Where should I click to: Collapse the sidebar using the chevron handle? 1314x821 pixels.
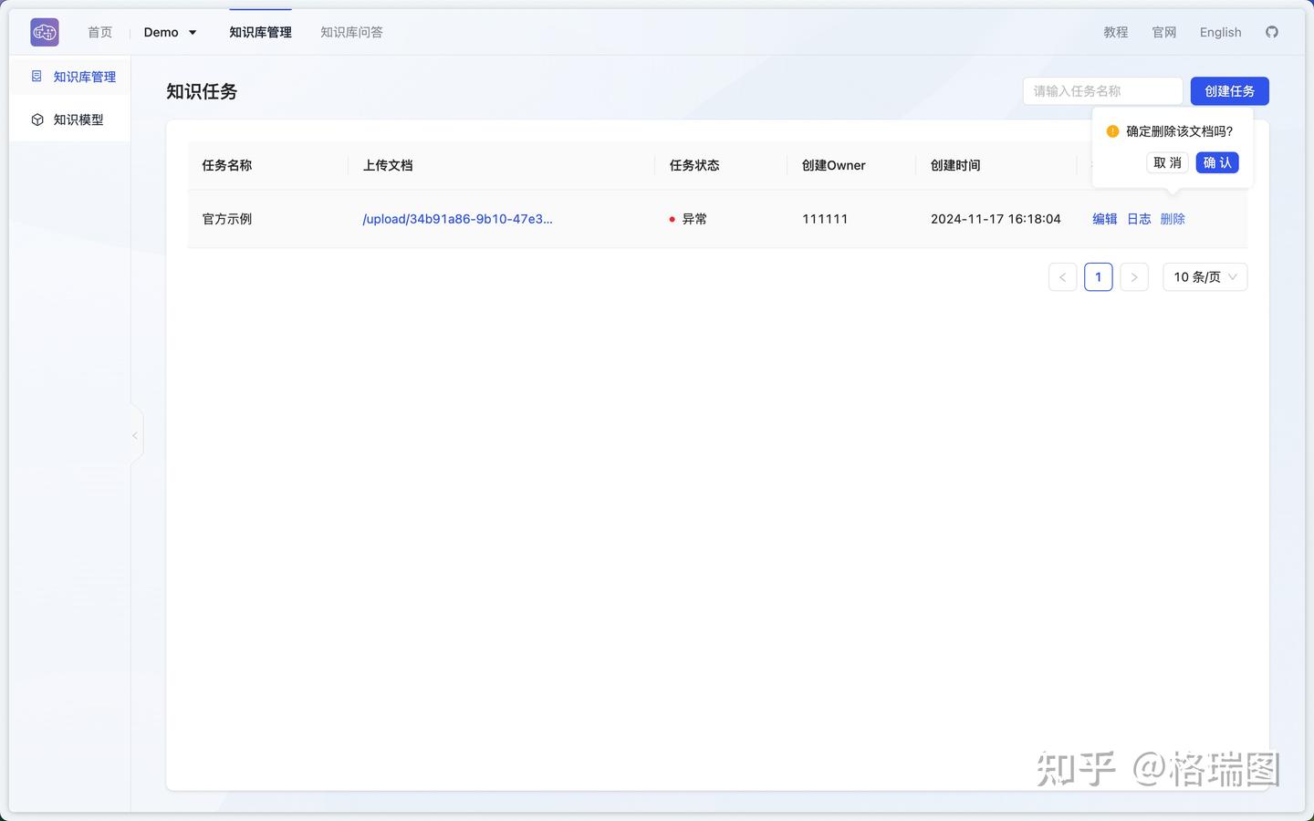pyautogui.click(x=135, y=434)
